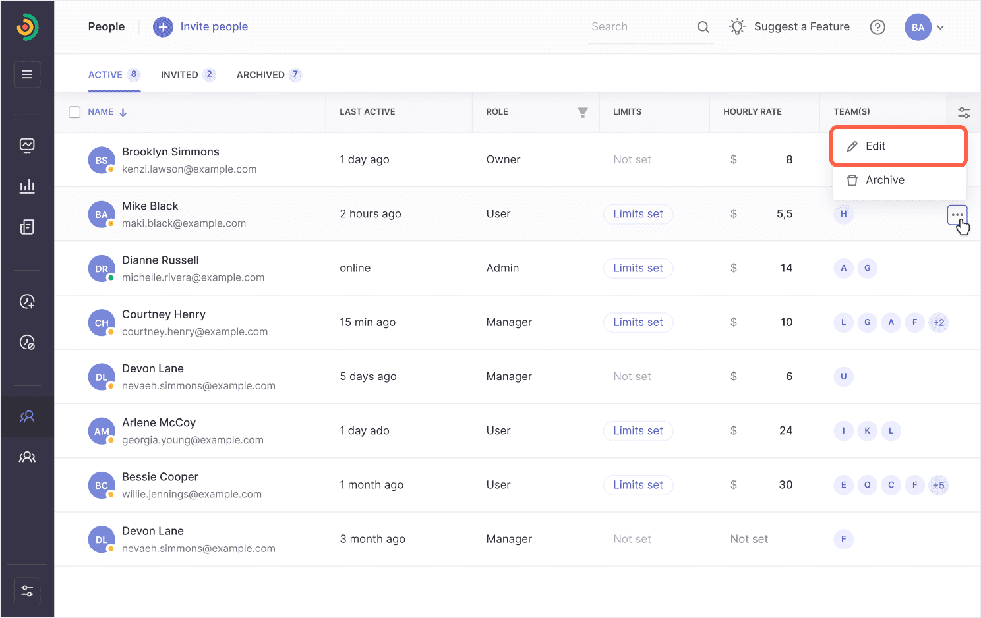
Task: Open the BA account dropdown chevron
Action: coord(941,28)
